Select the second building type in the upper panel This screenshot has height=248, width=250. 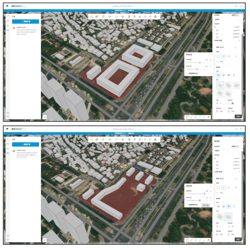coord(223,75)
